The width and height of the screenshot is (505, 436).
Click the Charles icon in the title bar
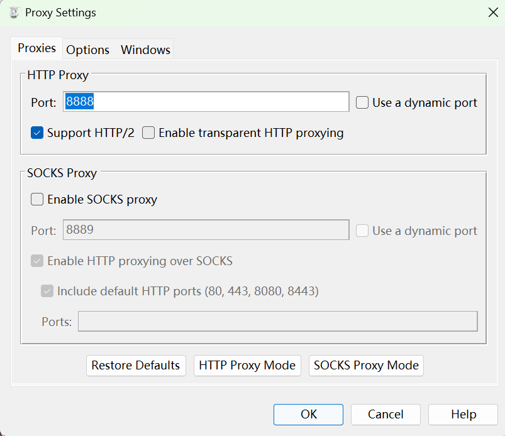(14, 13)
